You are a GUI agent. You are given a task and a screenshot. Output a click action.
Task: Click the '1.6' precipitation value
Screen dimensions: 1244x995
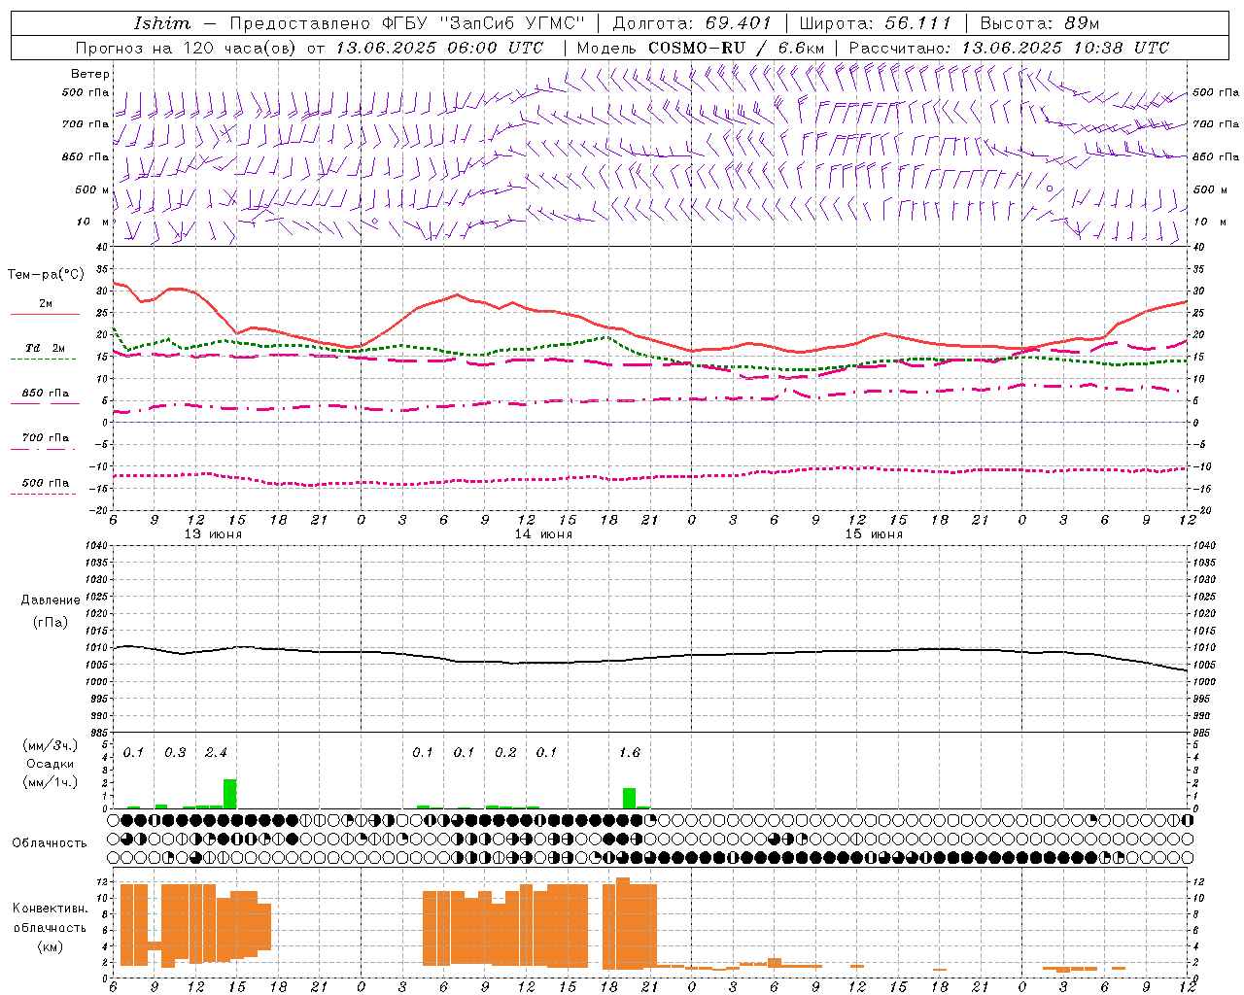tap(630, 753)
